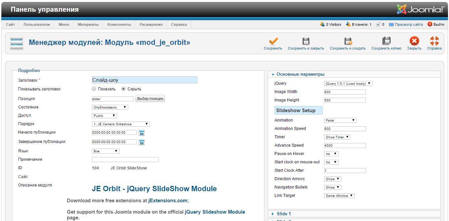
Task: Click the Примечание input field
Action: pyautogui.click(x=125, y=160)
